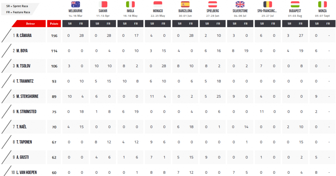Open driver R. Câmara's entry
The image size is (336, 176).
pos(24,35)
